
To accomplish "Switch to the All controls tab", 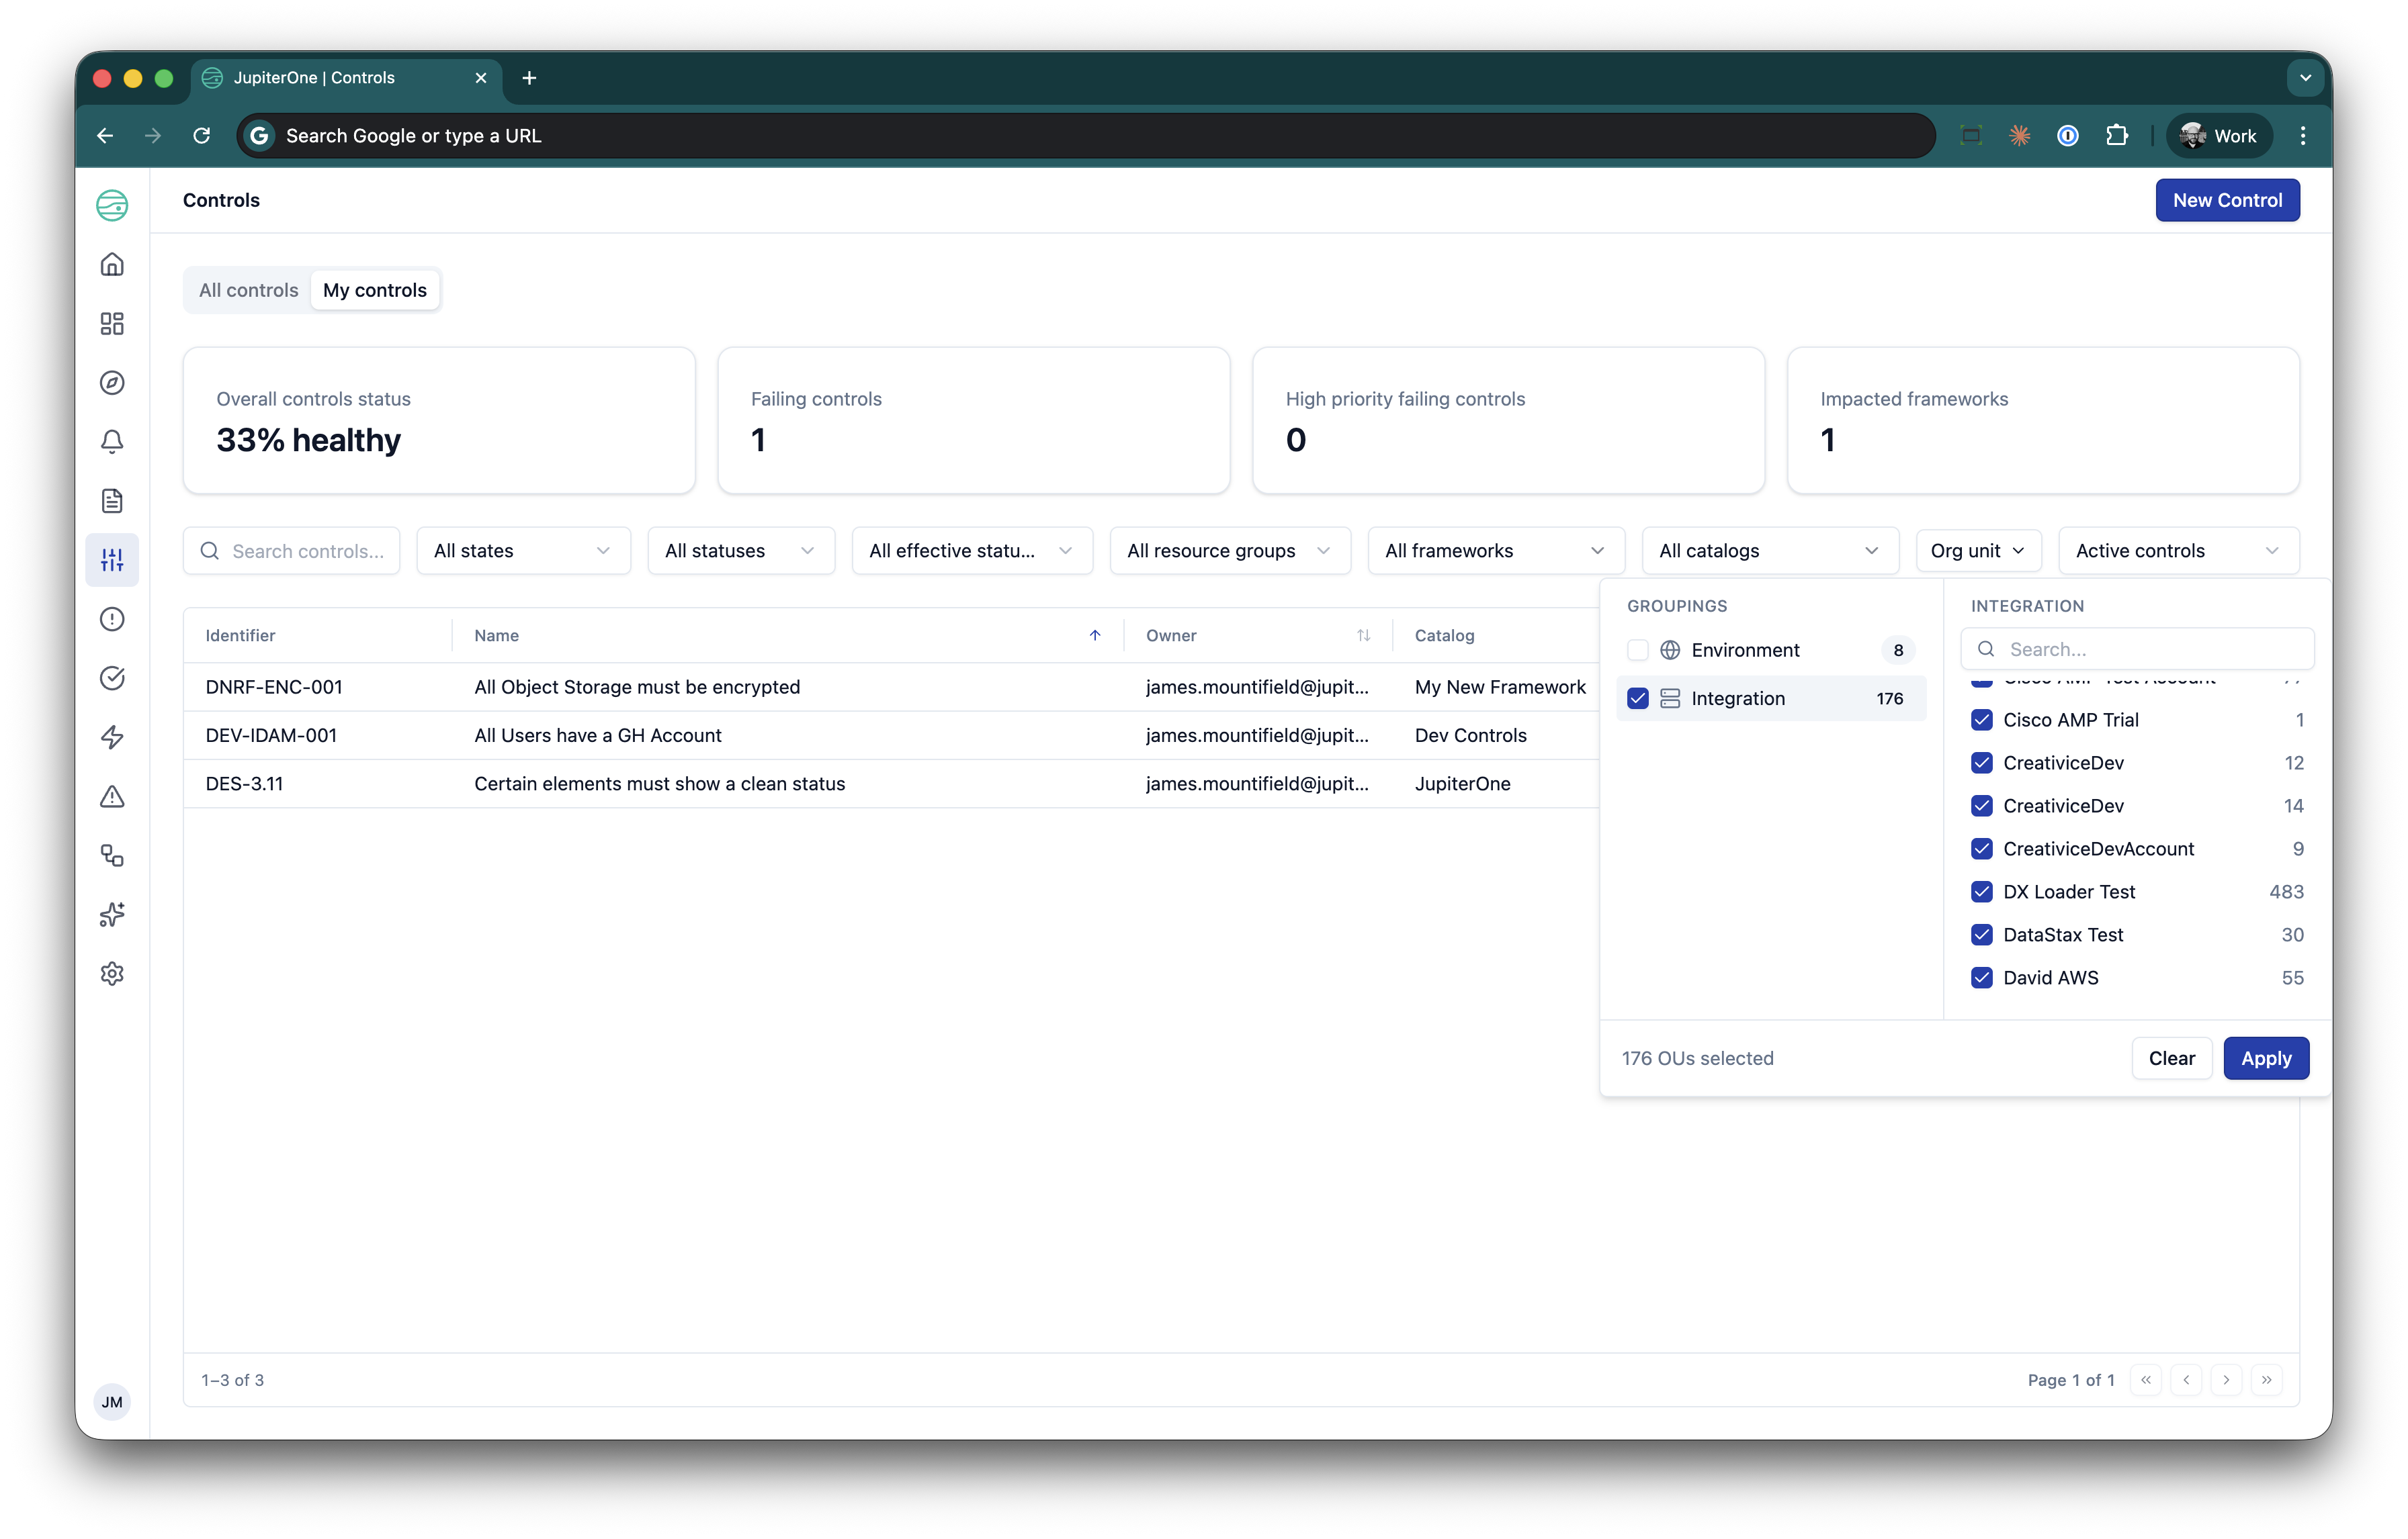I will click(247, 290).
